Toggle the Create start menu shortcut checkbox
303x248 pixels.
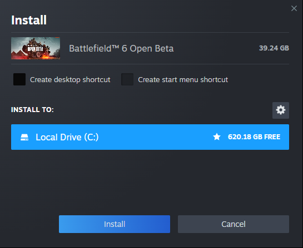click(127, 79)
